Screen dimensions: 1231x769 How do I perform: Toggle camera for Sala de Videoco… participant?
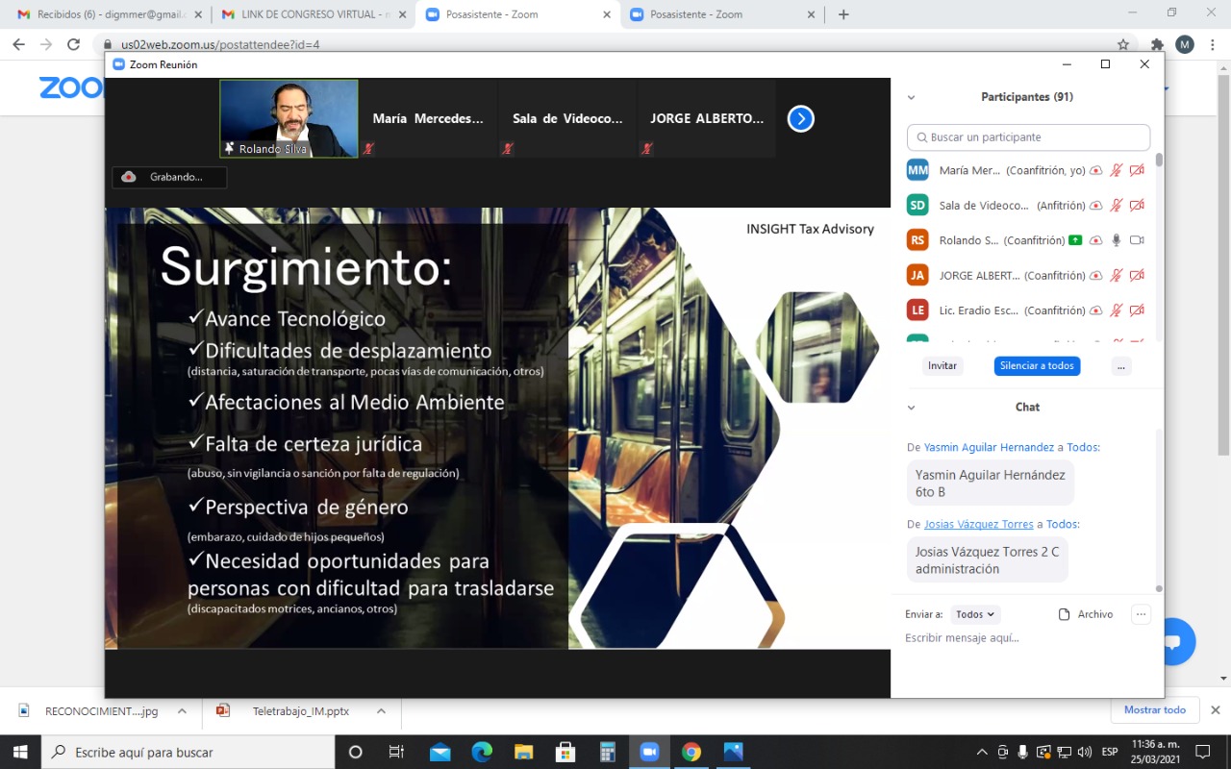(1137, 206)
